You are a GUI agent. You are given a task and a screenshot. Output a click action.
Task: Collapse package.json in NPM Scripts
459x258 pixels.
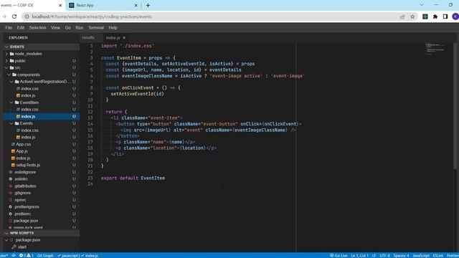[x=6, y=240]
